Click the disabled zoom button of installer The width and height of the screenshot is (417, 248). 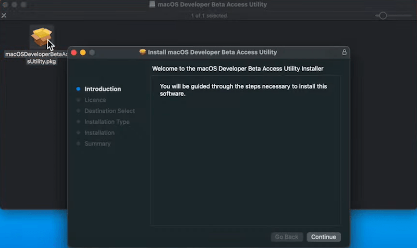[x=92, y=53]
